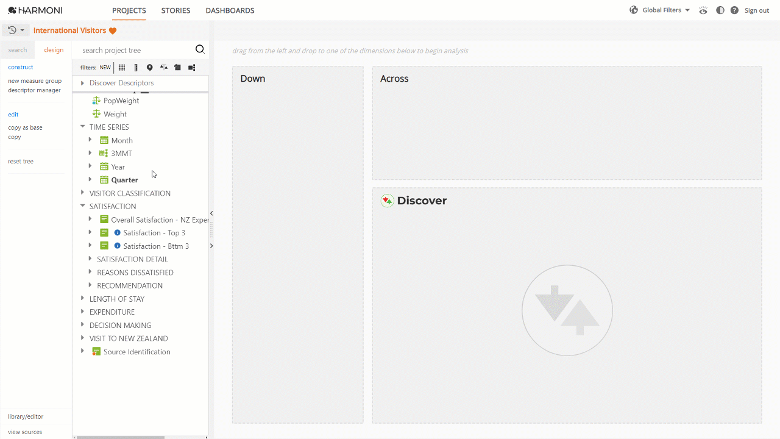Expand LENGTH OF STAY group
780x439 pixels.
click(83, 298)
